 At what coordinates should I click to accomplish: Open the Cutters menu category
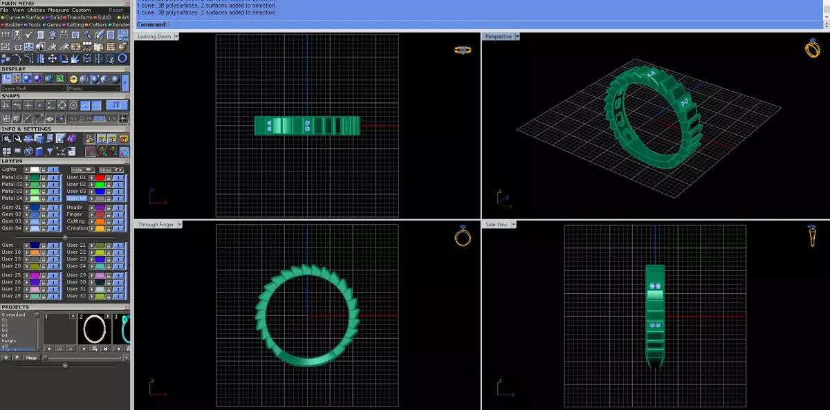tap(98, 25)
